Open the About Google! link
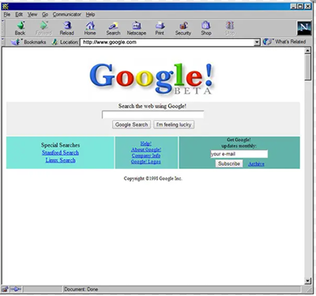The width and height of the screenshot is (316, 296). (x=146, y=150)
